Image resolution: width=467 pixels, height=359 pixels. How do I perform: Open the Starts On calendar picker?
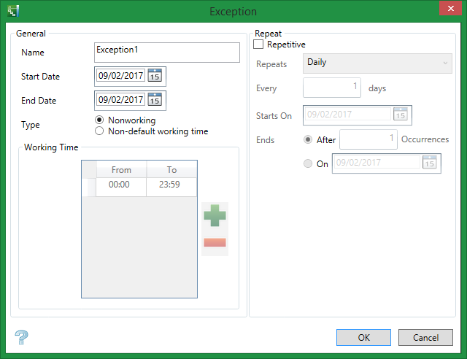pyautogui.click(x=401, y=114)
